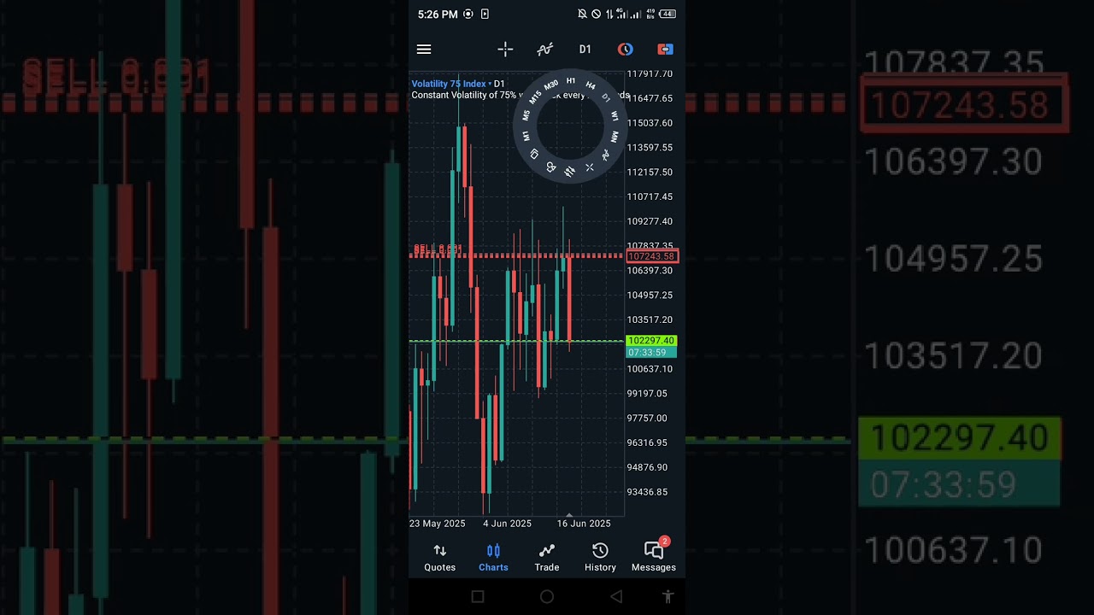This screenshot has width=1094, height=615.
Task: Tap the SELL order line label on chart
Action: coord(438,249)
